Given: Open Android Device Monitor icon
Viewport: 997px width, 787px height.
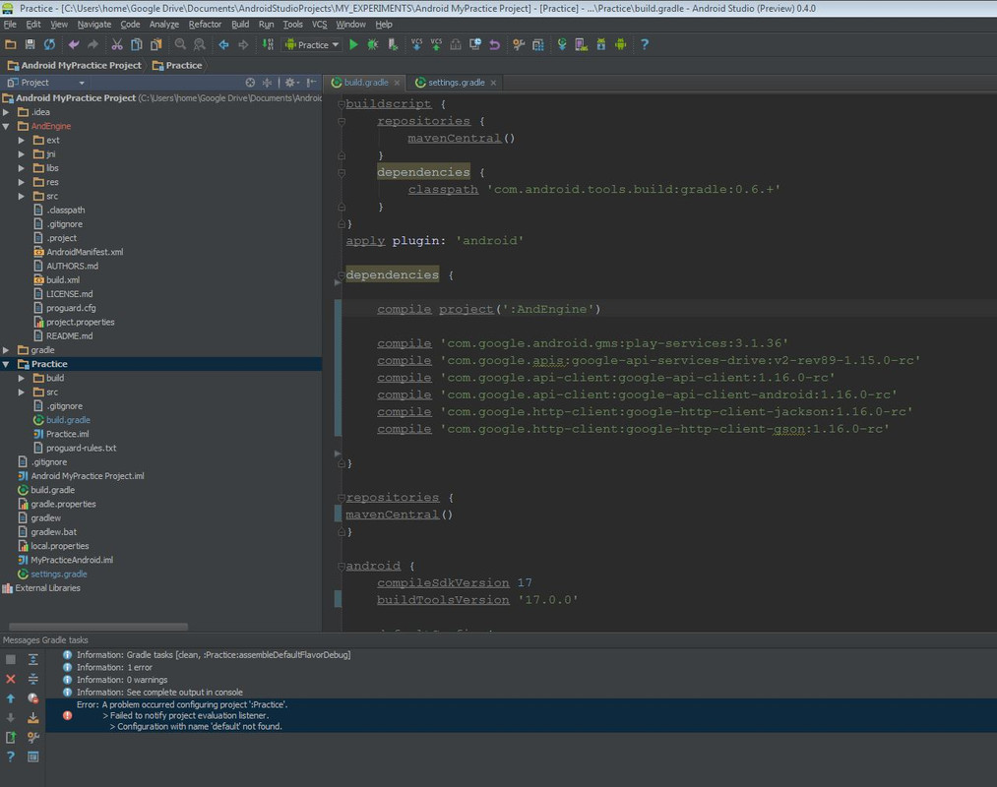Looking at the screenshot, I should pos(621,44).
